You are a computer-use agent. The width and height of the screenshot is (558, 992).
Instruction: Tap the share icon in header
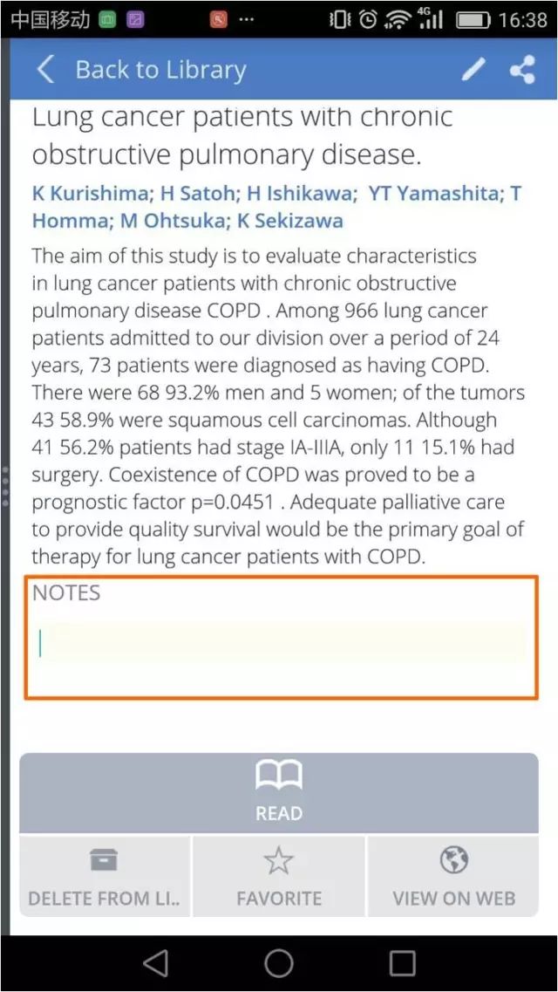pyautogui.click(x=522, y=69)
